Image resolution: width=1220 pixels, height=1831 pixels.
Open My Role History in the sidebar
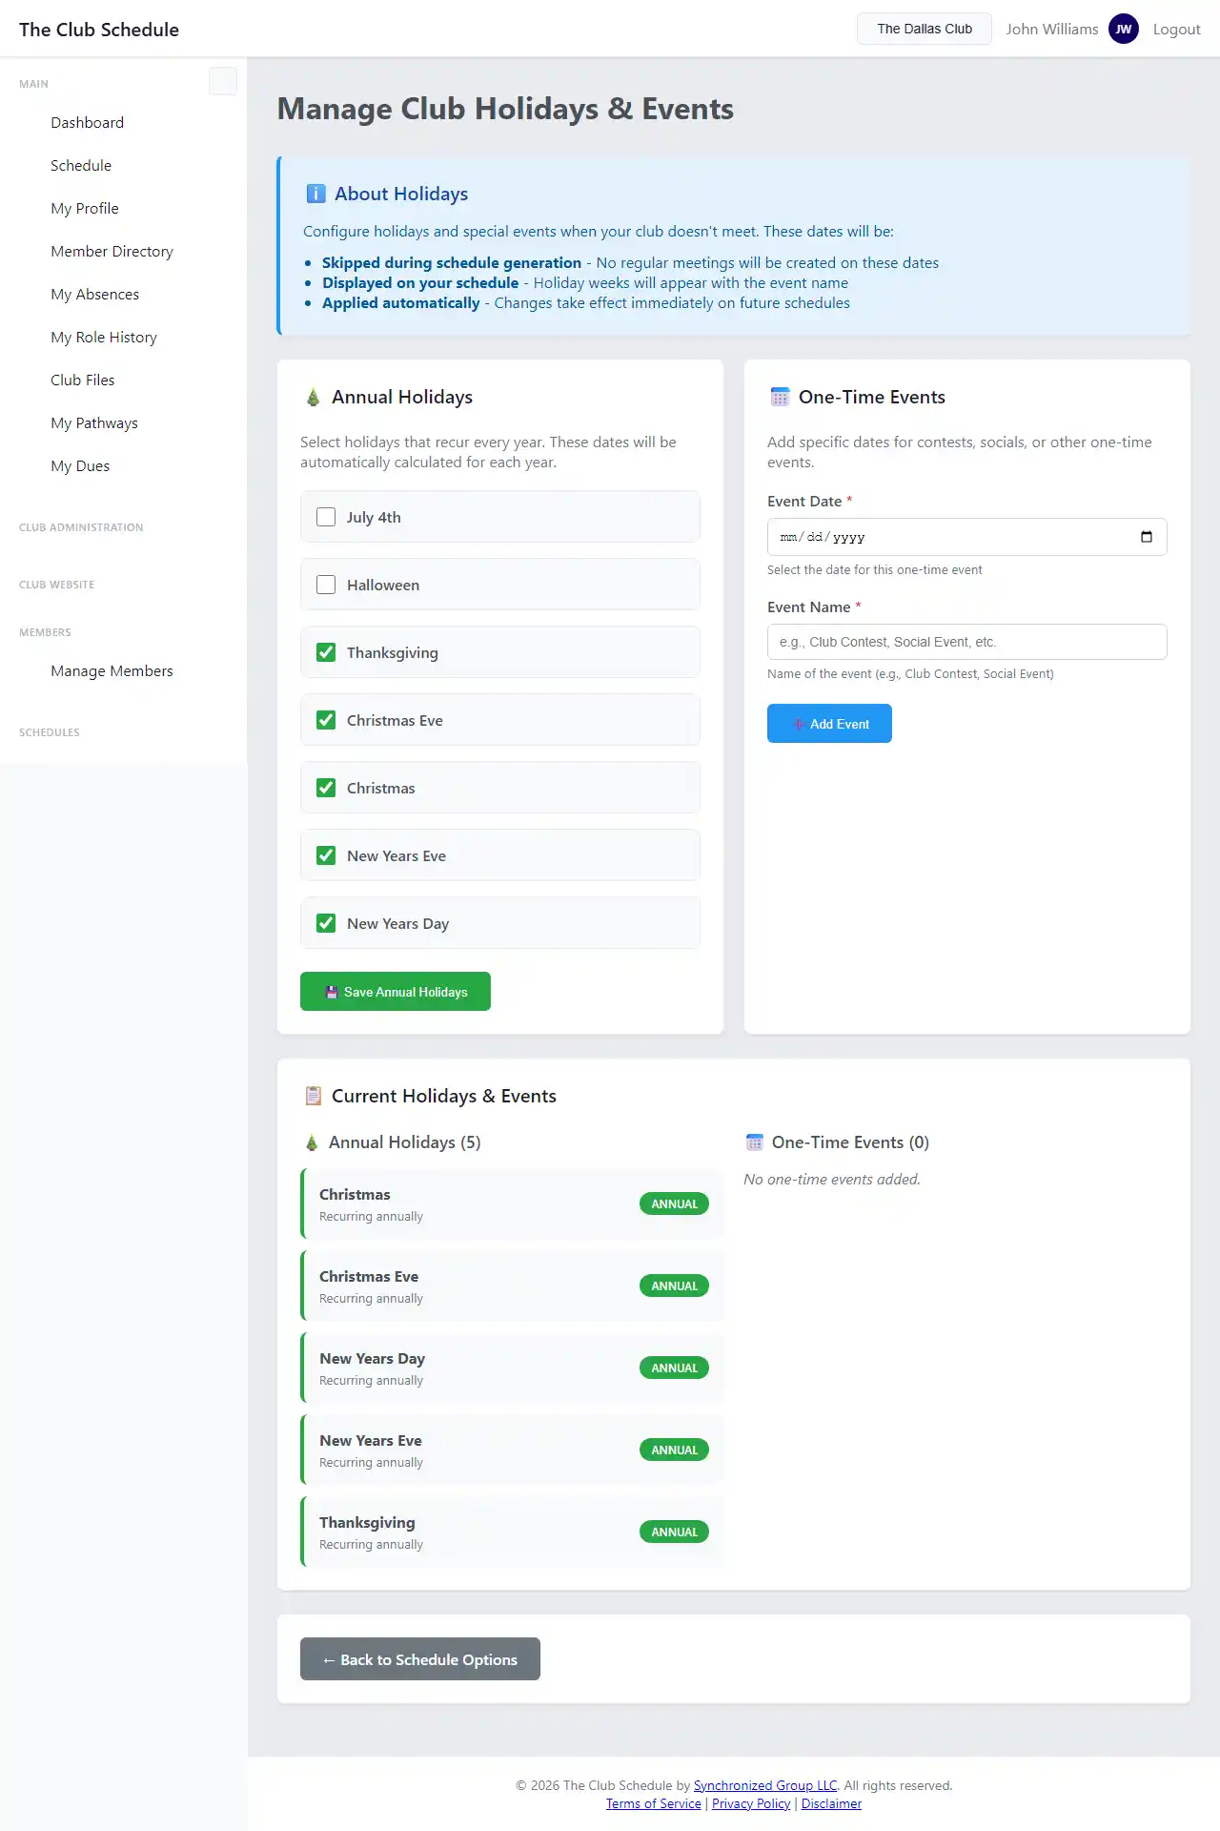pos(104,337)
